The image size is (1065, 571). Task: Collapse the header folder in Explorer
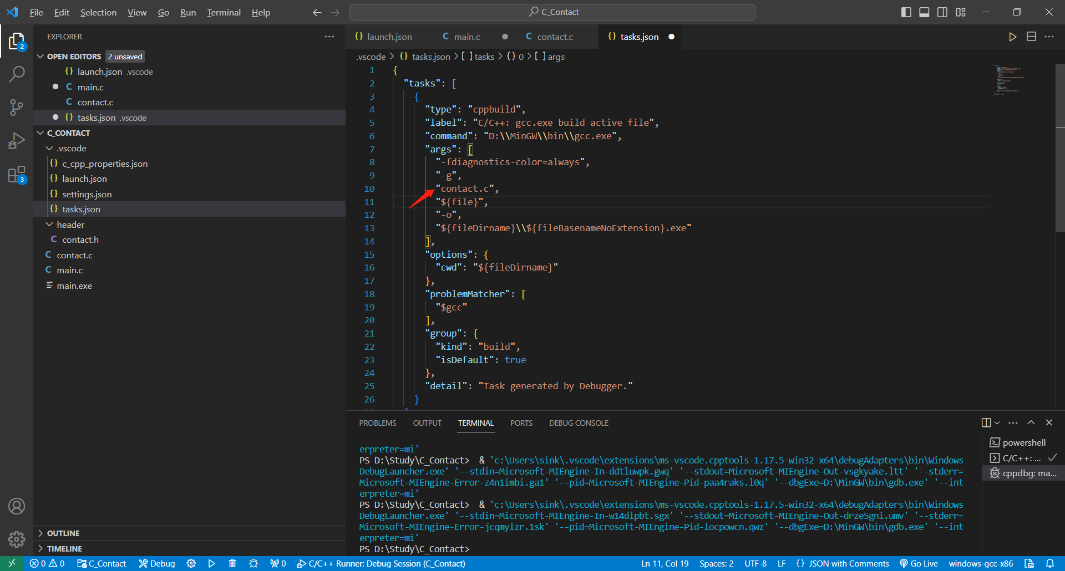pos(50,225)
